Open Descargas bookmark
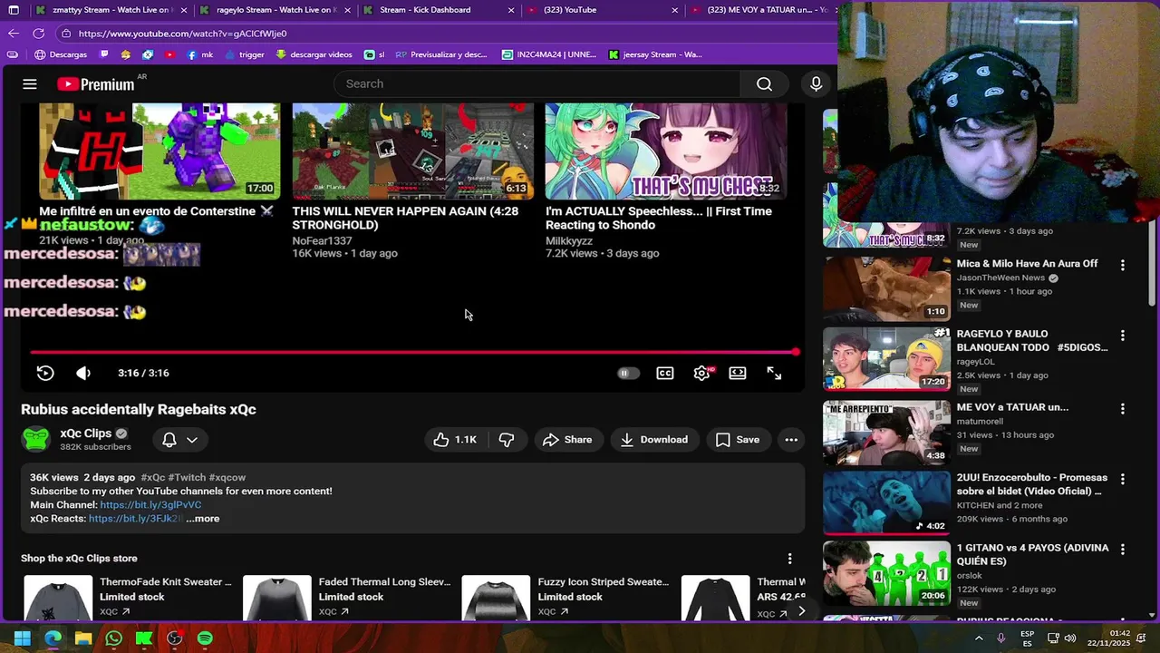 point(61,54)
